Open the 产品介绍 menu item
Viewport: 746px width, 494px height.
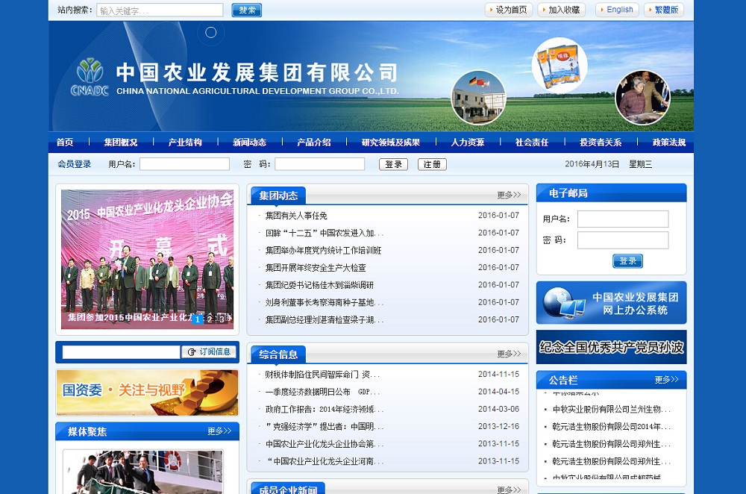313,142
